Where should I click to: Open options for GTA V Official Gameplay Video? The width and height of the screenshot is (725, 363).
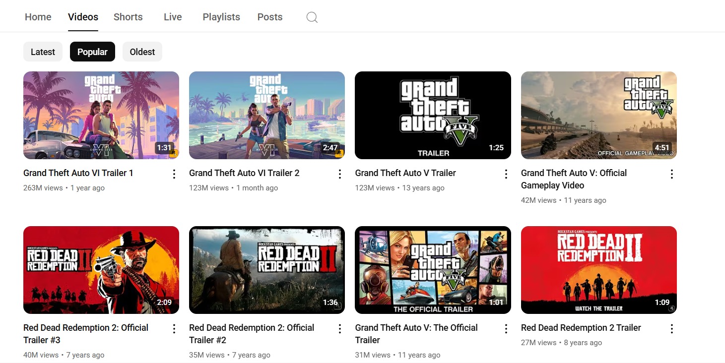pyautogui.click(x=672, y=174)
